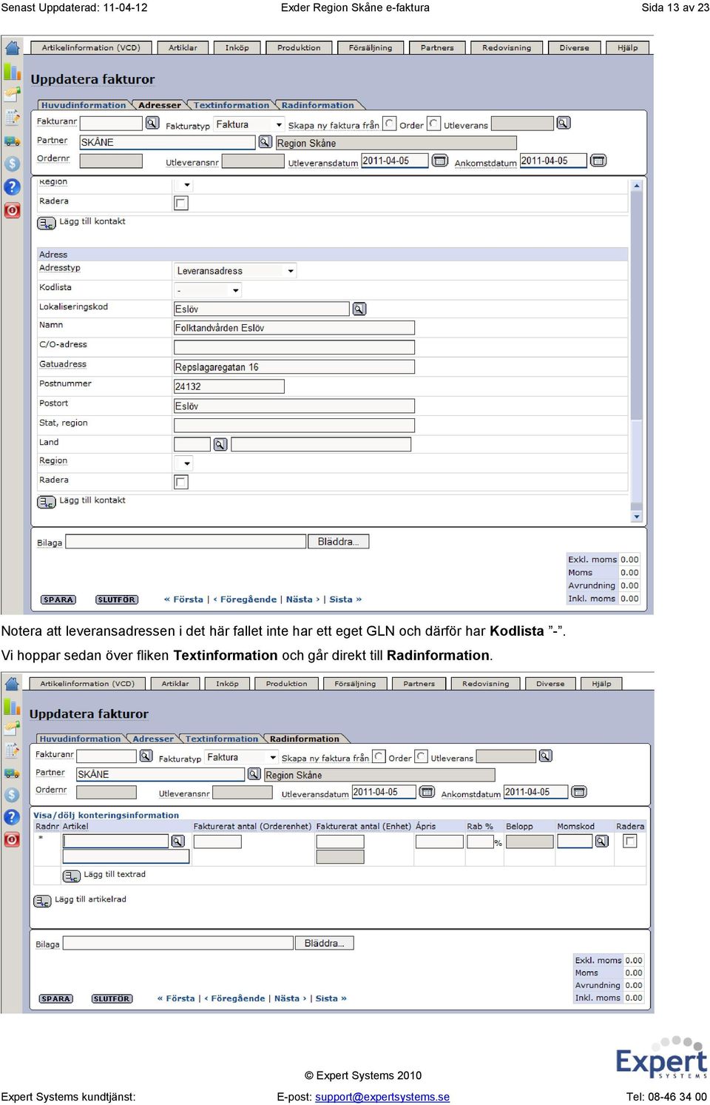Switch to Adresser tab in Radinformation view

(153, 739)
